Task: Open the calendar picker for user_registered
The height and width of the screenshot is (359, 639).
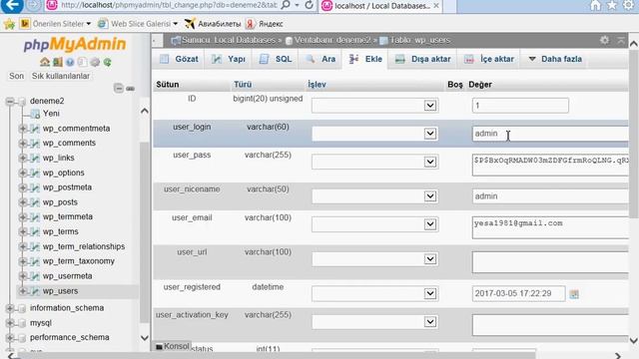Action: [574, 294]
